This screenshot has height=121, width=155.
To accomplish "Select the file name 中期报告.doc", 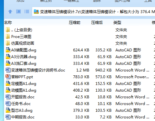I will click(x=23, y=117).
